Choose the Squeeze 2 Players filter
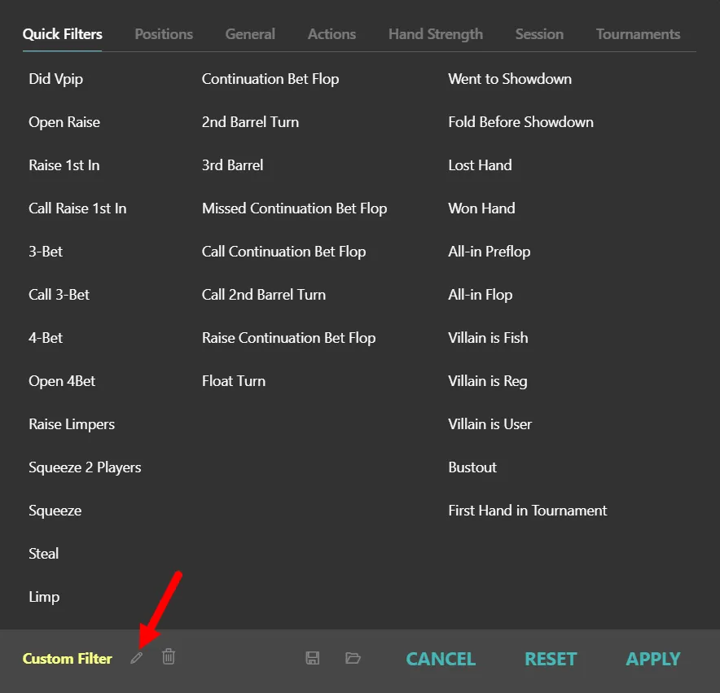The image size is (720, 693). (x=85, y=467)
